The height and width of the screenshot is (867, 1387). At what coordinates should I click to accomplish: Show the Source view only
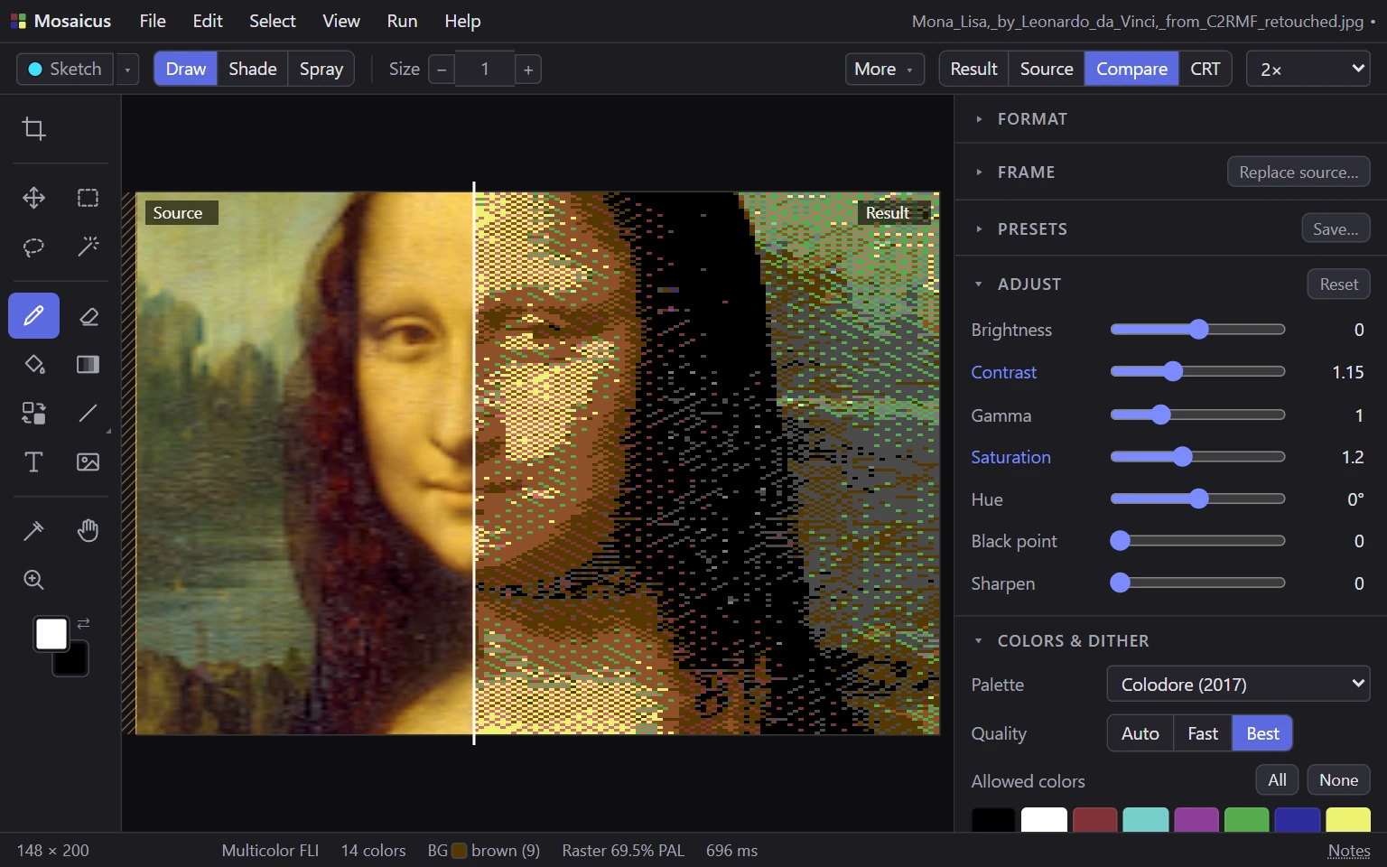[x=1047, y=70]
